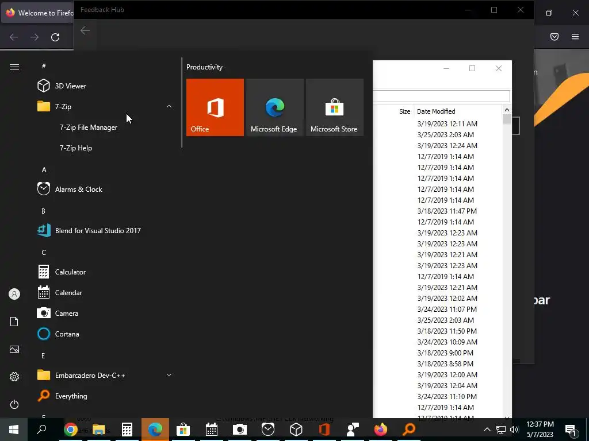Open Everything search app from the taskbar
The image size is (589, 441).
coord(409,429)
